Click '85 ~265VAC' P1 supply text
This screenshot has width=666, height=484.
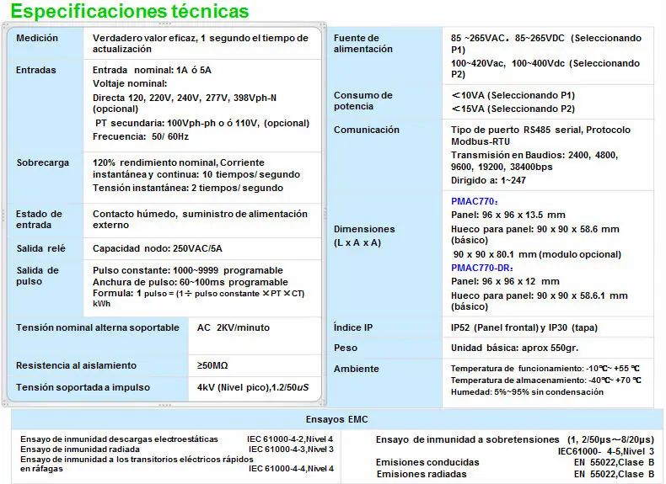pyautogui.click(x=546, y=44)
